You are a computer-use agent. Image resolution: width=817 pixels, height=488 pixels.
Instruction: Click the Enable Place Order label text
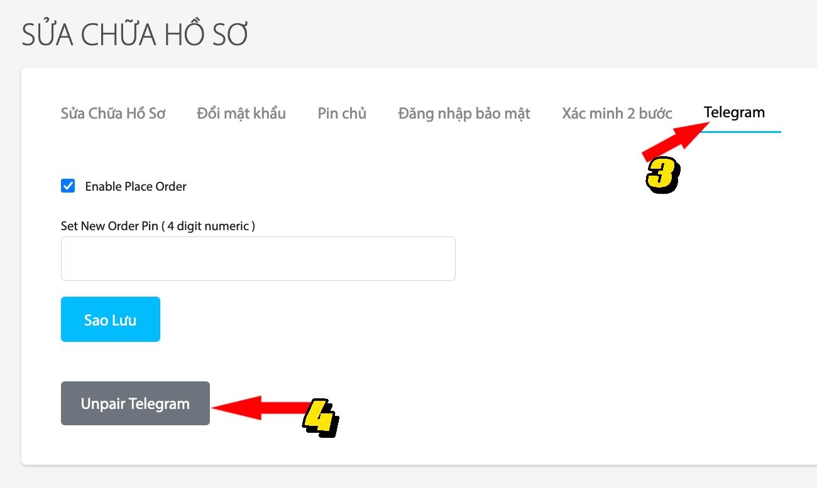[136, 186]
